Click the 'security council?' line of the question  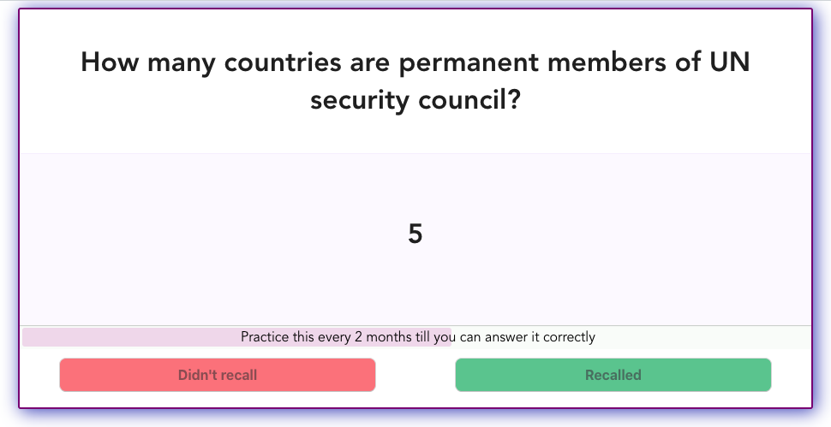pyautogui.click(x=415, y=99)
